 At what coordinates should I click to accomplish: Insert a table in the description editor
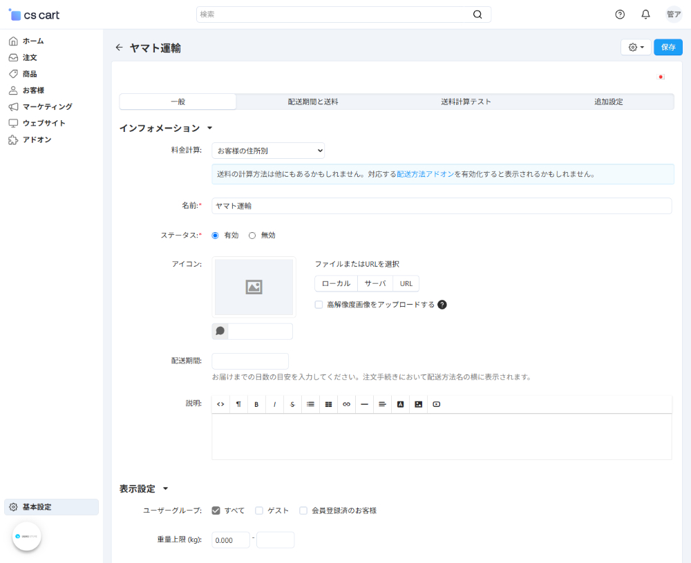328,404
